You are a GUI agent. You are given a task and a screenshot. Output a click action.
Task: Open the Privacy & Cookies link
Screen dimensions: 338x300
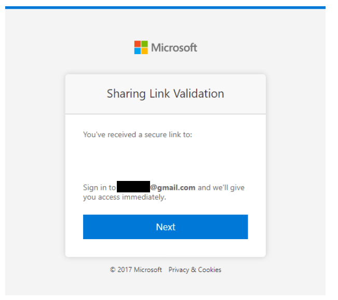click(195, 270)
